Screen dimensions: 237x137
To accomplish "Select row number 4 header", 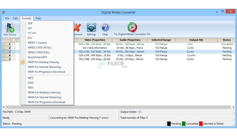I will point(6,55).
